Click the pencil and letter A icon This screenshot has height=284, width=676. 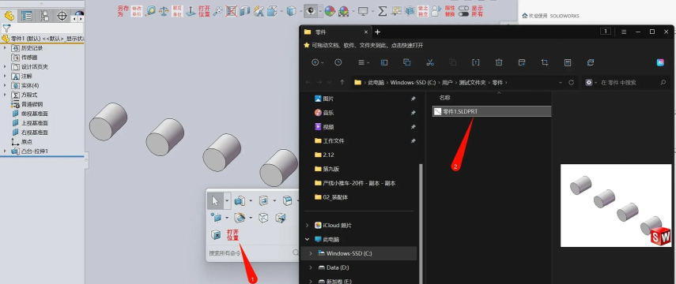[259, 11]
